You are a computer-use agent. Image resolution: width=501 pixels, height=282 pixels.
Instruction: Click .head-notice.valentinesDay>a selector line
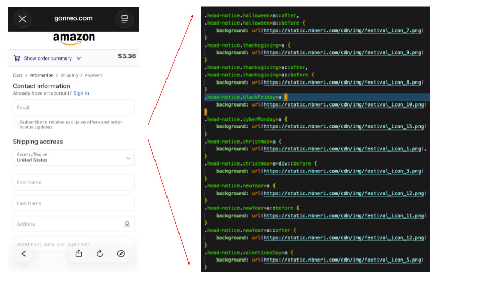249,253
